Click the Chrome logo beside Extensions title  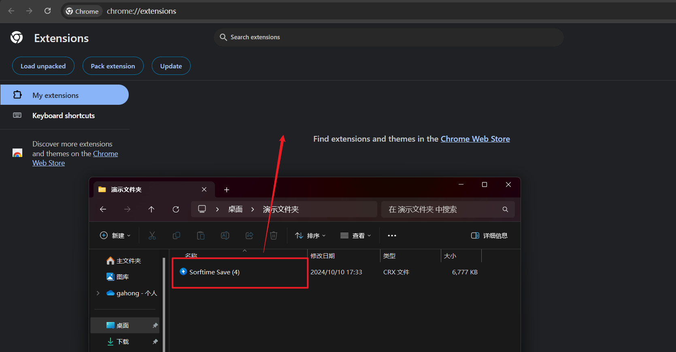(x=17, y=38)
